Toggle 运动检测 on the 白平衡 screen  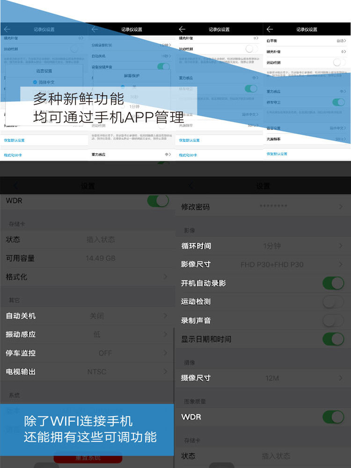pyautogui.click(x=339, y=62)
